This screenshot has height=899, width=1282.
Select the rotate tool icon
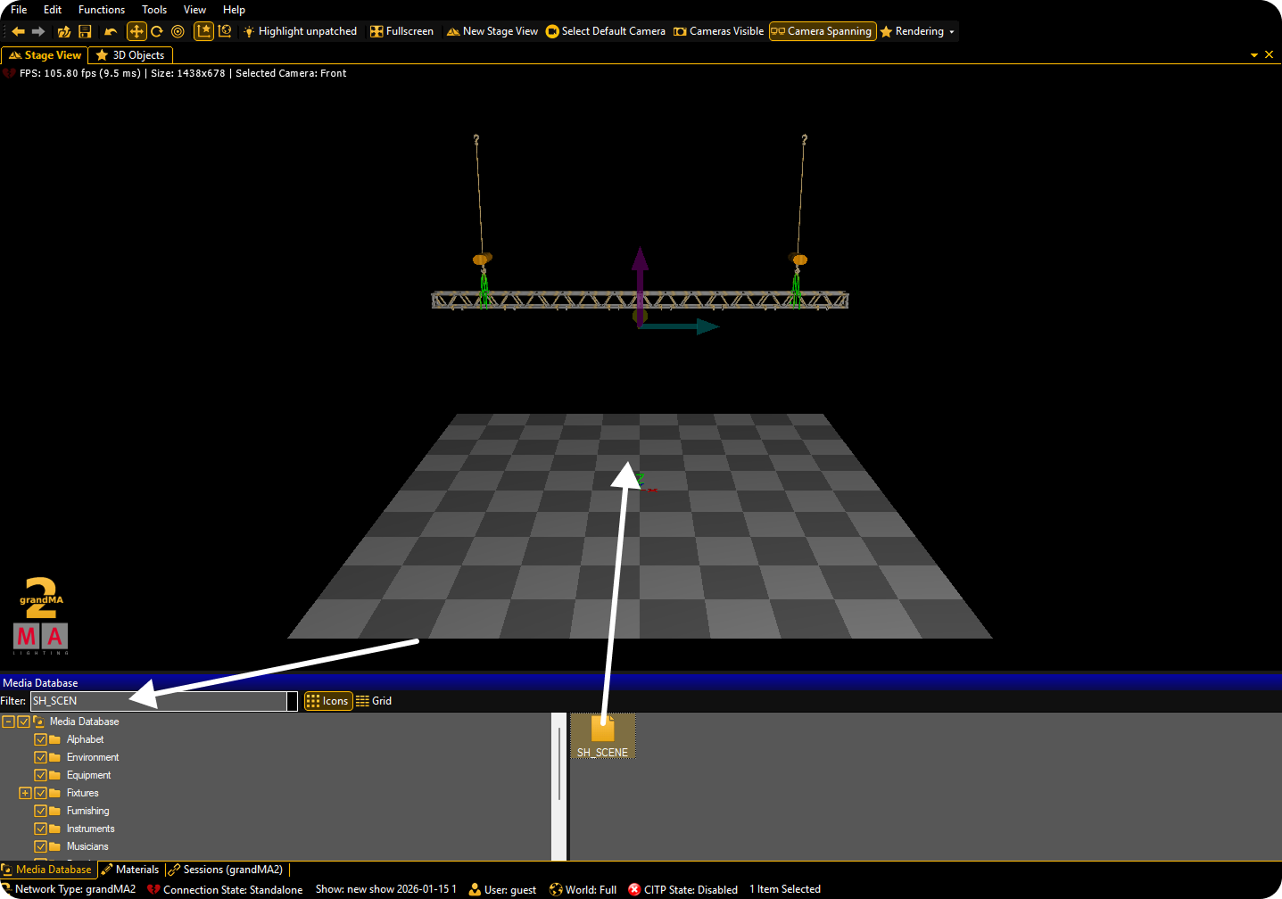coord(157,31)
